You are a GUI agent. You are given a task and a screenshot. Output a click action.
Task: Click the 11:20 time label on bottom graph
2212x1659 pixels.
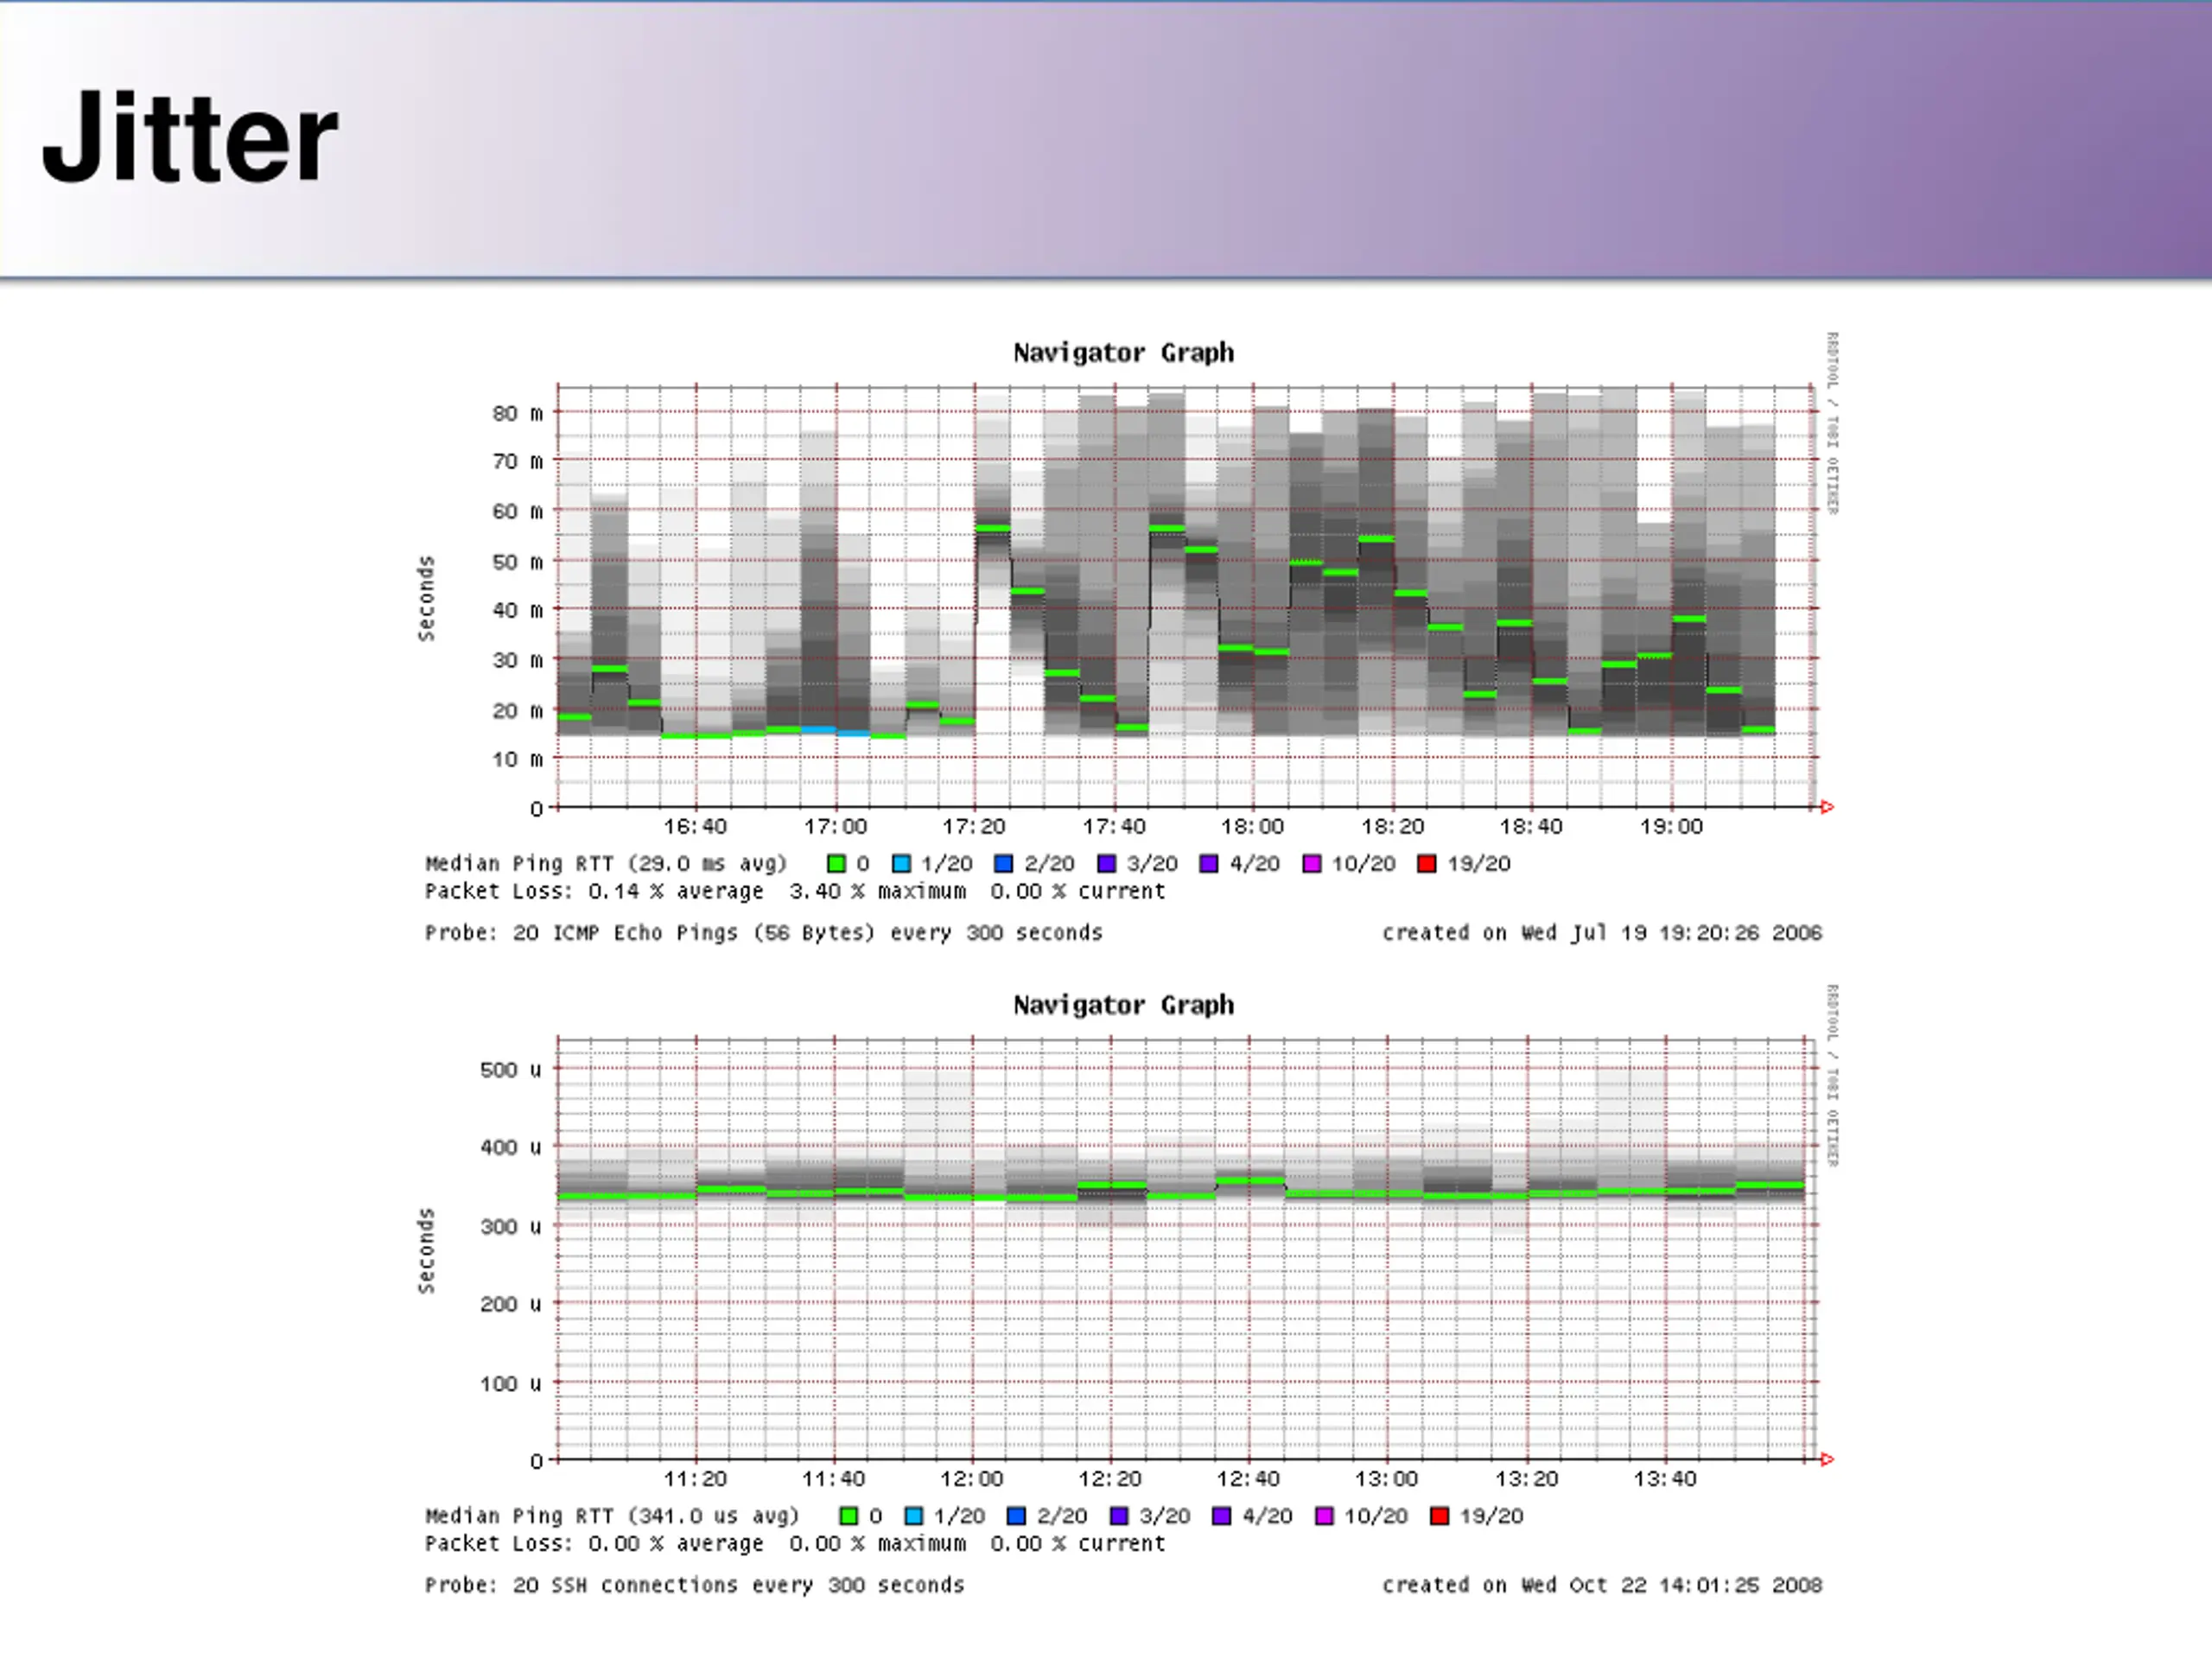[695, 1479]
